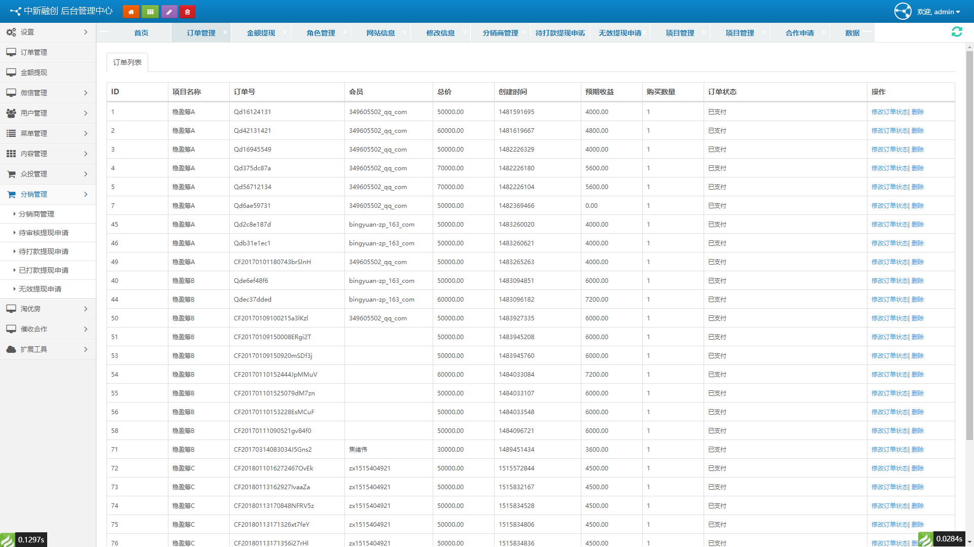Image resolution: width=974 pixels, height=547 pixels.
Task: Click the green grid icon button
Action: pos(150,12)
